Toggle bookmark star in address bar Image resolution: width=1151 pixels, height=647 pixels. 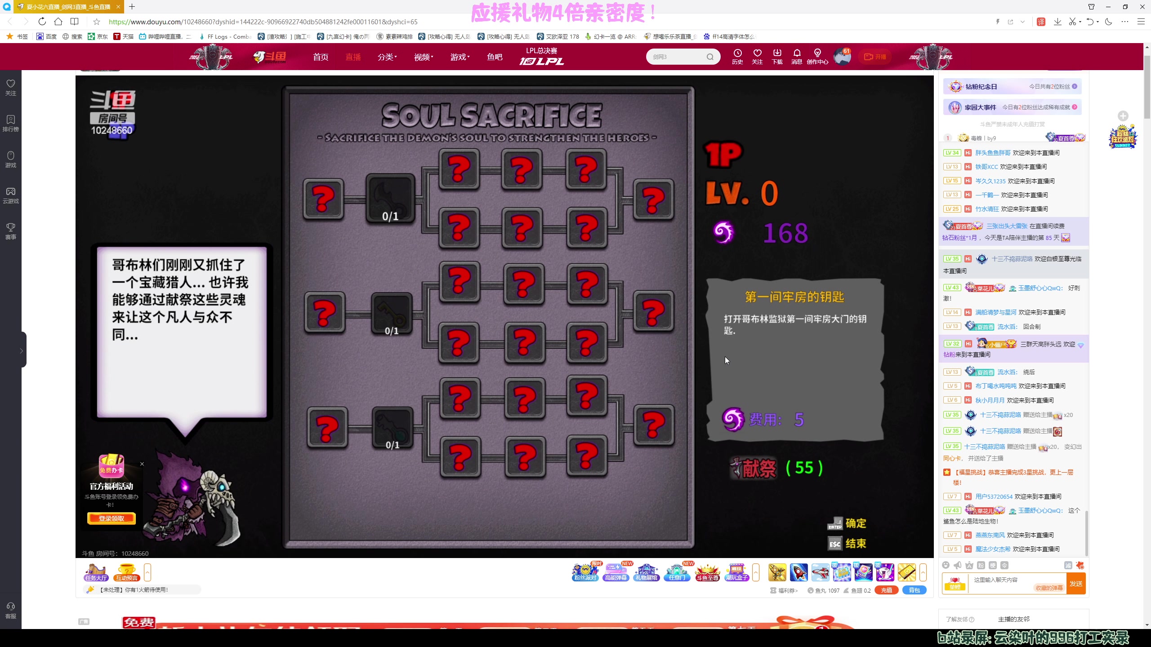pos(96,22)
